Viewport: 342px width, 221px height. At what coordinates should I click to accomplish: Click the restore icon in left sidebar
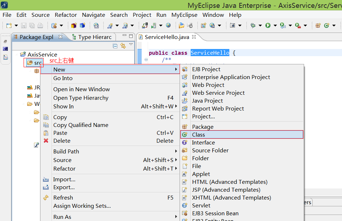pyautogui.click(x=5, y=41)
